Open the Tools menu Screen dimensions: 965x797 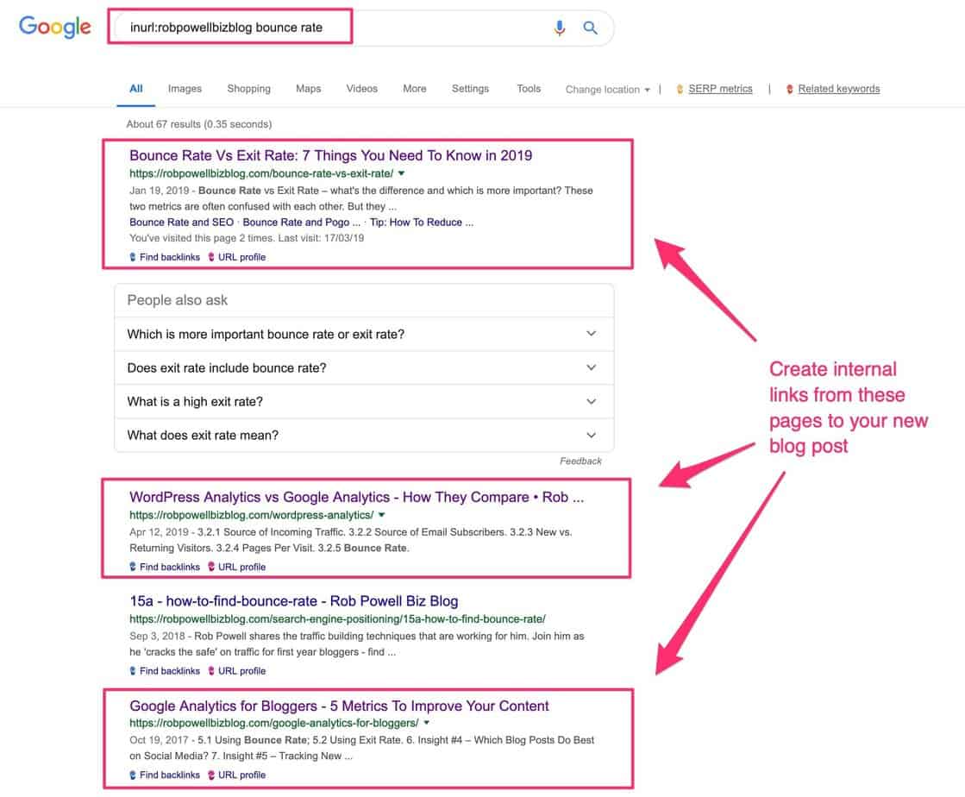pos(529,88)
